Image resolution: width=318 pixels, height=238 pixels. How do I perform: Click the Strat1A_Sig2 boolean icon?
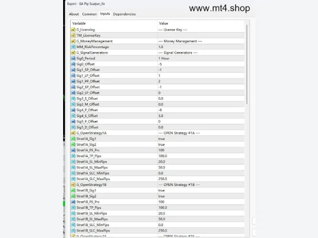click(73, 144)
